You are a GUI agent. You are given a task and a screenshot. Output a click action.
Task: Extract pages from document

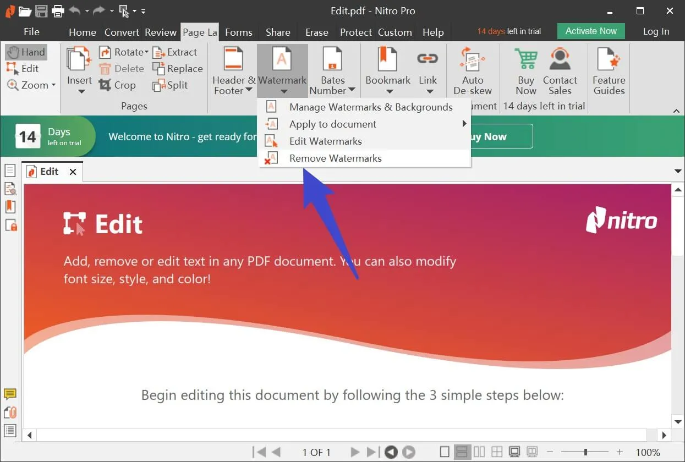click(174, 52)
